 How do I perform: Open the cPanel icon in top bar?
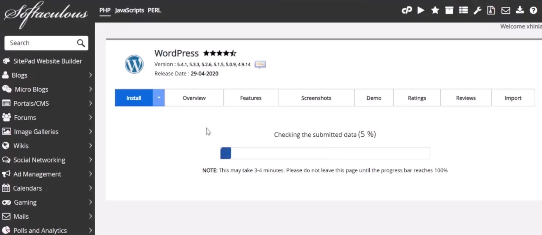[x=407, y=11]
